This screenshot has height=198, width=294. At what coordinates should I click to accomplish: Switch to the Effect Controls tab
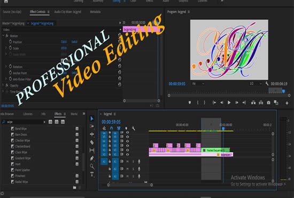tap(38, 12)
